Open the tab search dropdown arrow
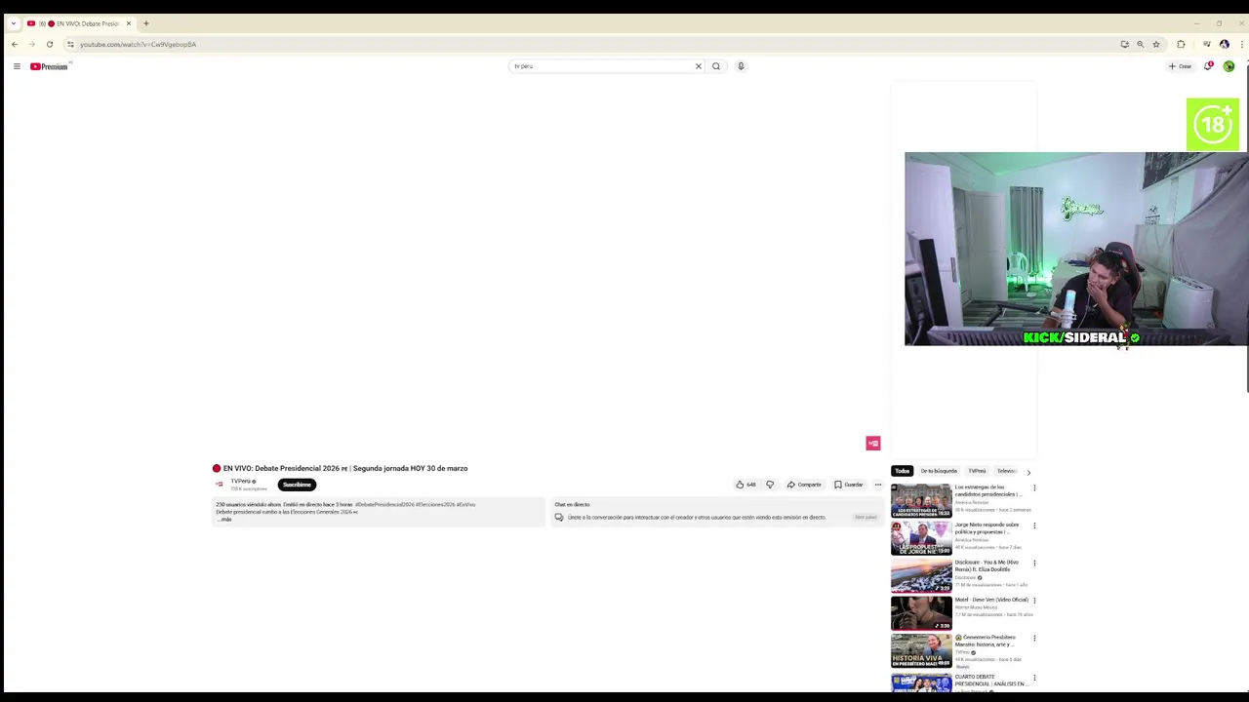 pos(13,23)
